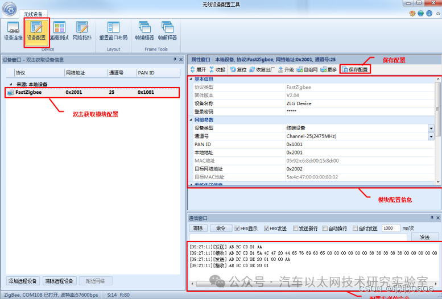Toggle the HEX发送 checkbox
Image resolution: width=442 pixels, height=299 pixels.
tap(266, 229)
